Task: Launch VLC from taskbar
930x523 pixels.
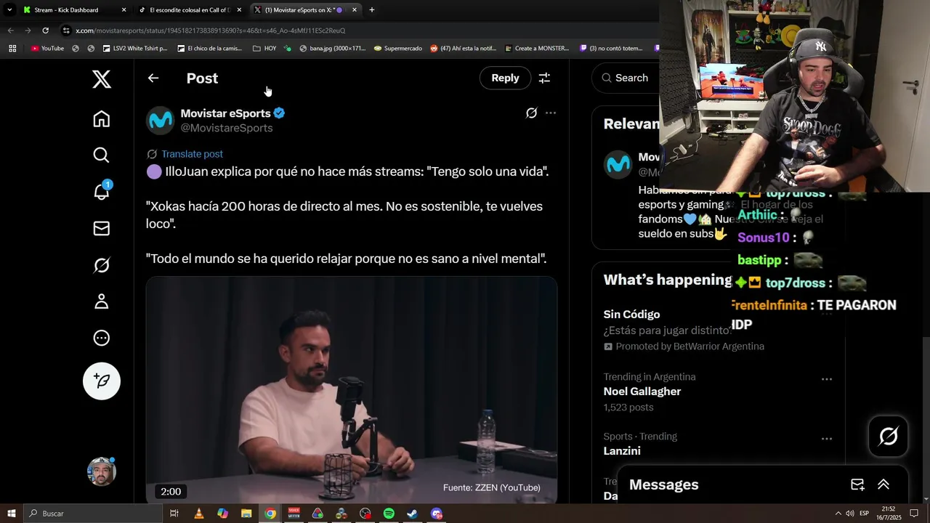Action: [199, 514]
